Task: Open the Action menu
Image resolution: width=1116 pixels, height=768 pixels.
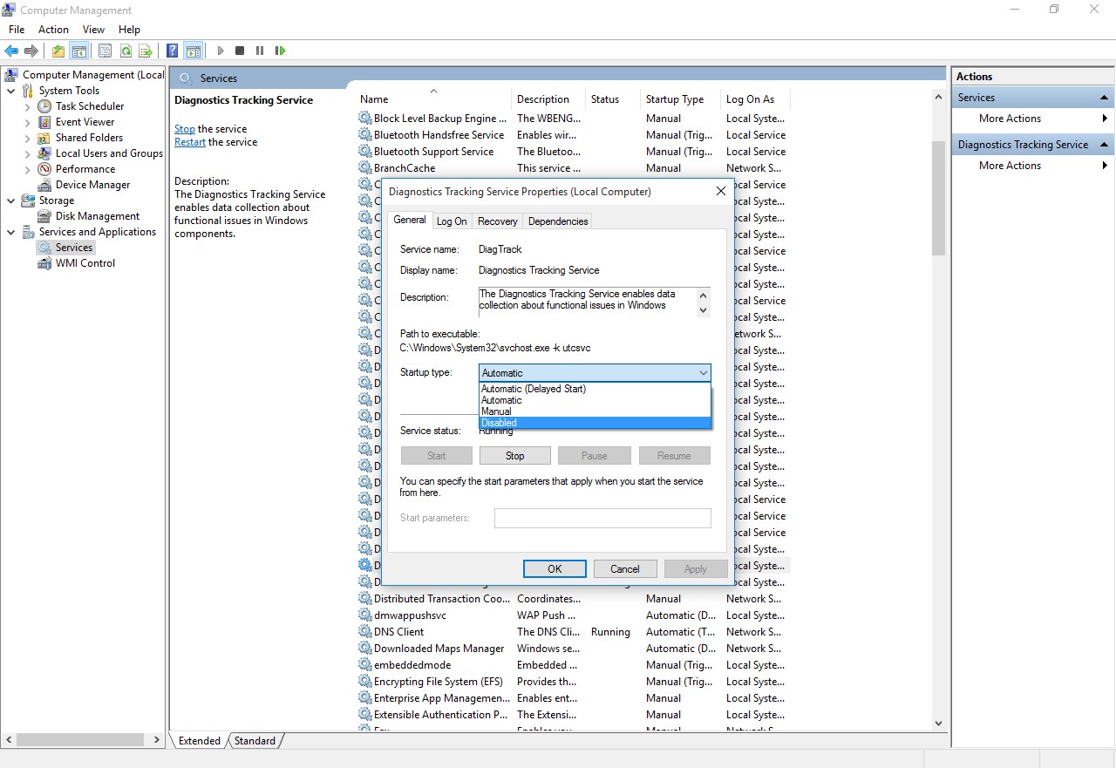Action: (x=53, y=30)
